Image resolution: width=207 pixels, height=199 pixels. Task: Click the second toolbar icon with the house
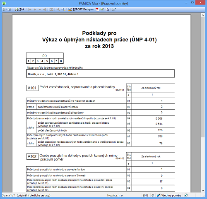[x=10, y=10]
